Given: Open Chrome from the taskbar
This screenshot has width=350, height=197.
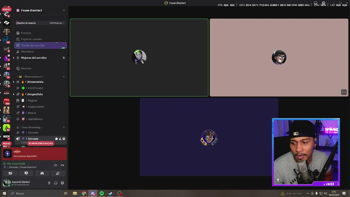Looking at the screenshot, I should coord(84,193).
